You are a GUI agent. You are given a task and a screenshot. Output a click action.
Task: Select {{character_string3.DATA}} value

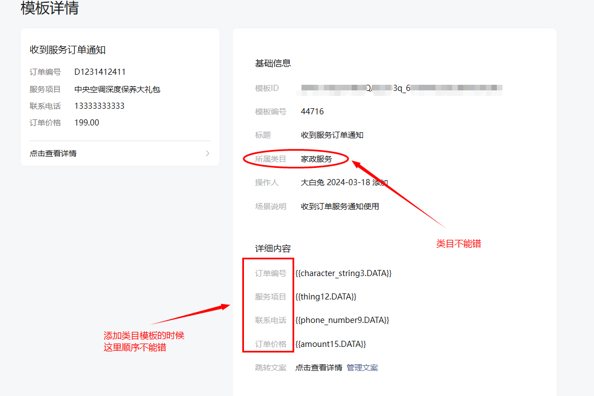tap(343, 273)
